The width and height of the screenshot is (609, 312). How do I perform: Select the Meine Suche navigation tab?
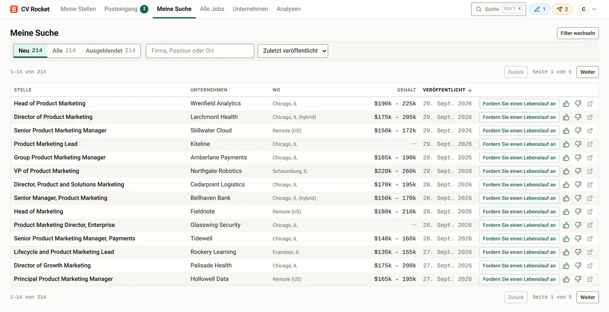[x=174, y=9]
